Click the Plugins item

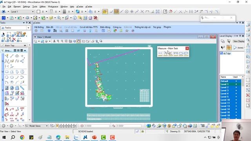coord(167,27)
